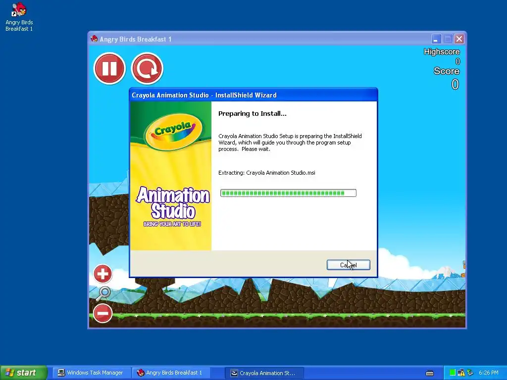Click the on-screen keyboard icon in the taskbar

coord(430,373)
